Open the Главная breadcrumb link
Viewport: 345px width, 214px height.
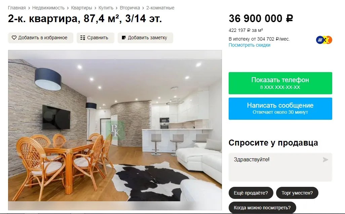pyautogui.click(x=17, y=8)
